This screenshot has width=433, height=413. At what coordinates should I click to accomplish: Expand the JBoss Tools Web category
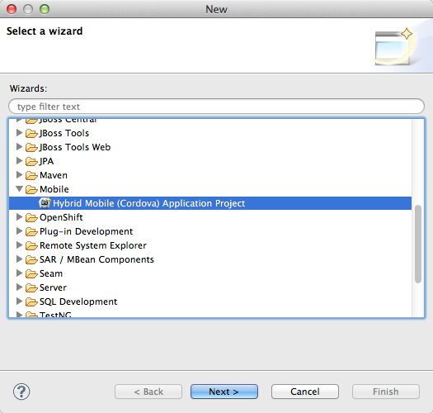coord(19,146)
